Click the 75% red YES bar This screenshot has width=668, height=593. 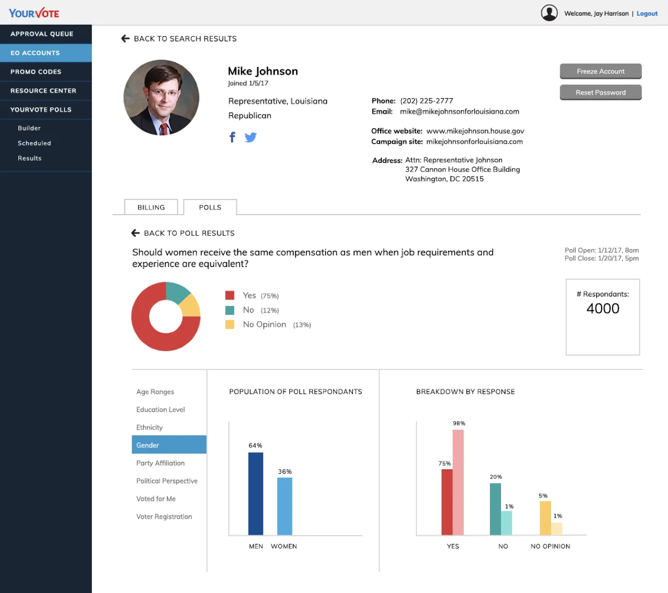(x=447, y=502)
